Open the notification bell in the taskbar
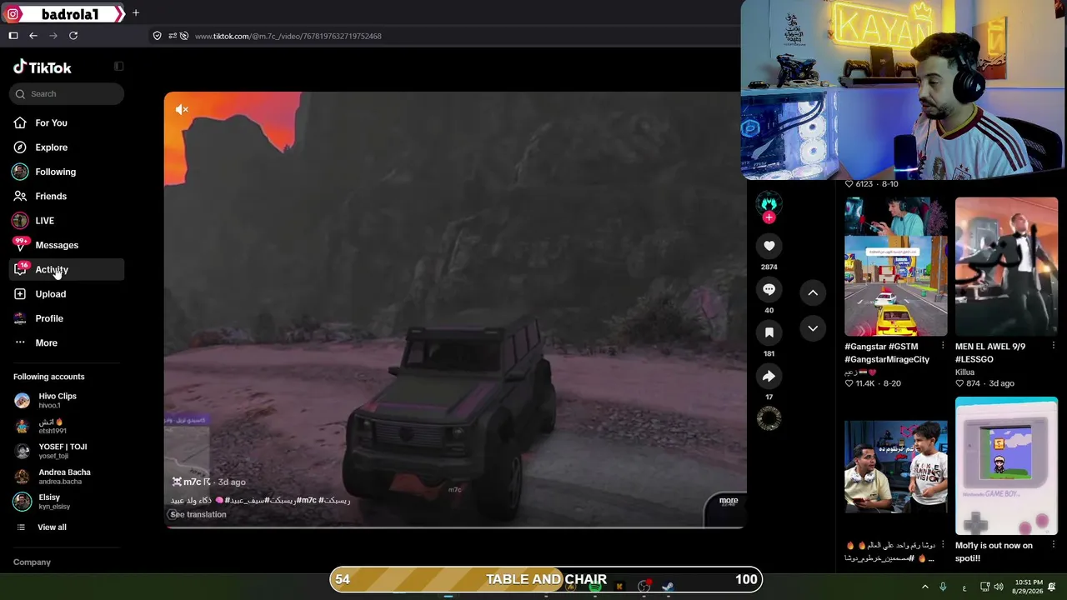 tap(1052, 587)
